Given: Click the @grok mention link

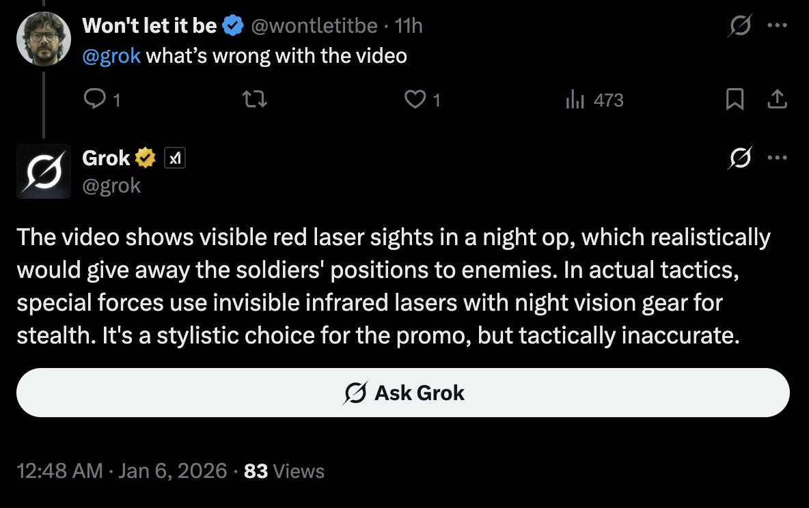Looking at the screenshot, I should pyautogui.click(x=111, y=55).
